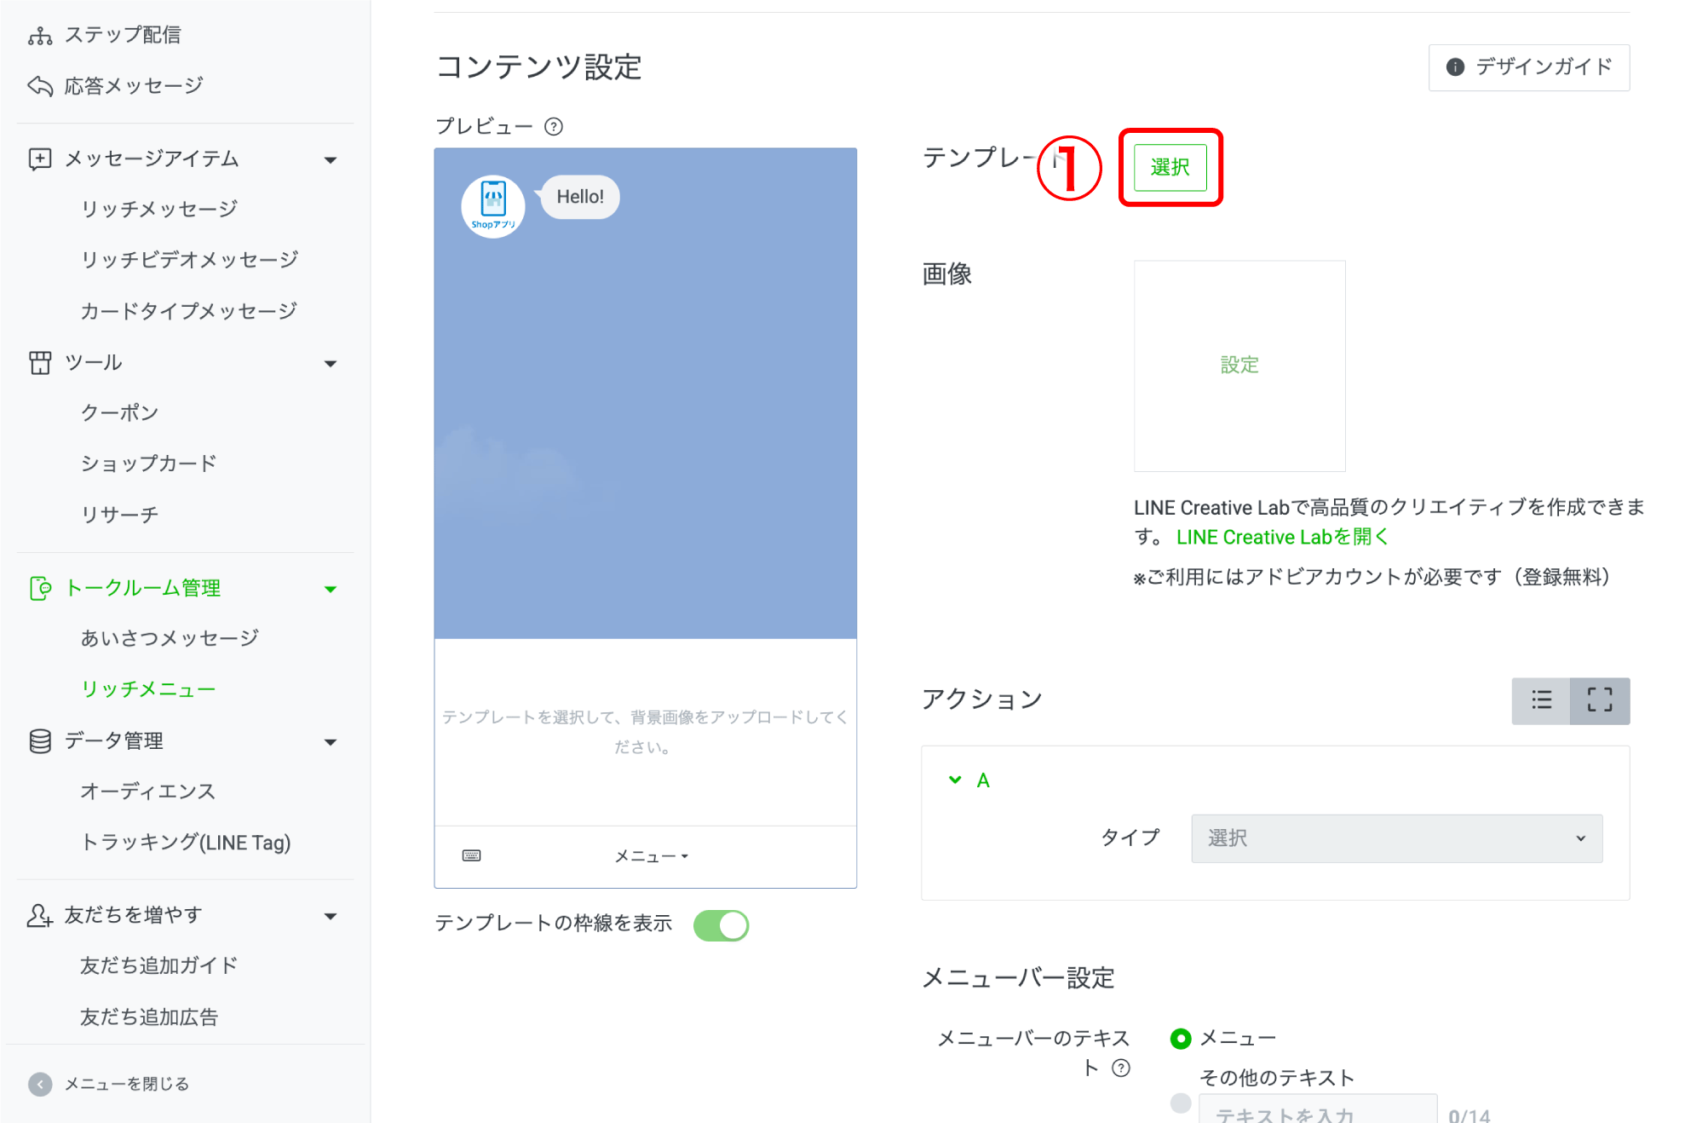Select the メニュー radio button
Viewport: 1685px width, 1123px height.
tap(1181, 1038)
